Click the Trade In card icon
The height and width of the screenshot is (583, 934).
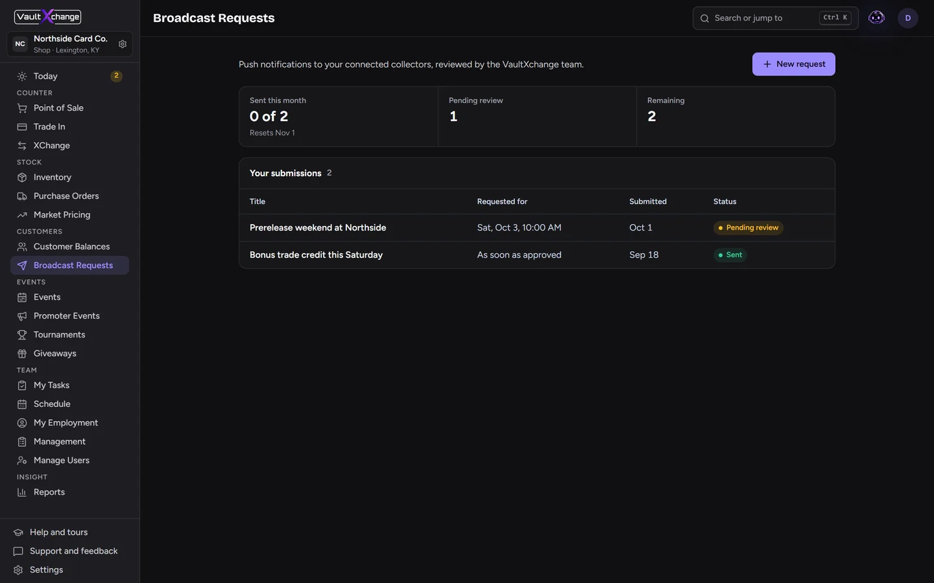pyautogui.click(x=22, y=127)
